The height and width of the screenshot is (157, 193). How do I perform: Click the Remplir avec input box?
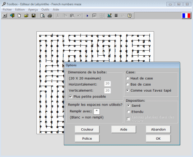point(96,111)
